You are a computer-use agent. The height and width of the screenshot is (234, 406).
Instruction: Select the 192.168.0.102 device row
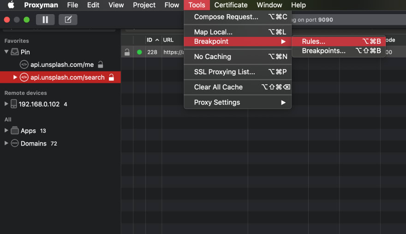(x=60, y=104)
